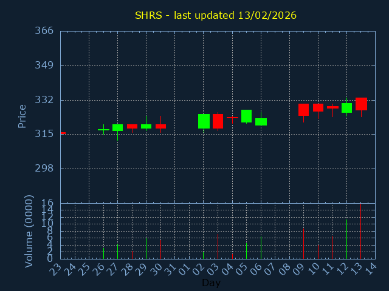This screenshot has width=389, height=291.
Task: Click the red volume bar for day 09
Action: pos(303,244)
